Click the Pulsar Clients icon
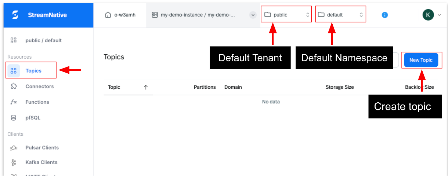448x176 pixels. point(14,148)
